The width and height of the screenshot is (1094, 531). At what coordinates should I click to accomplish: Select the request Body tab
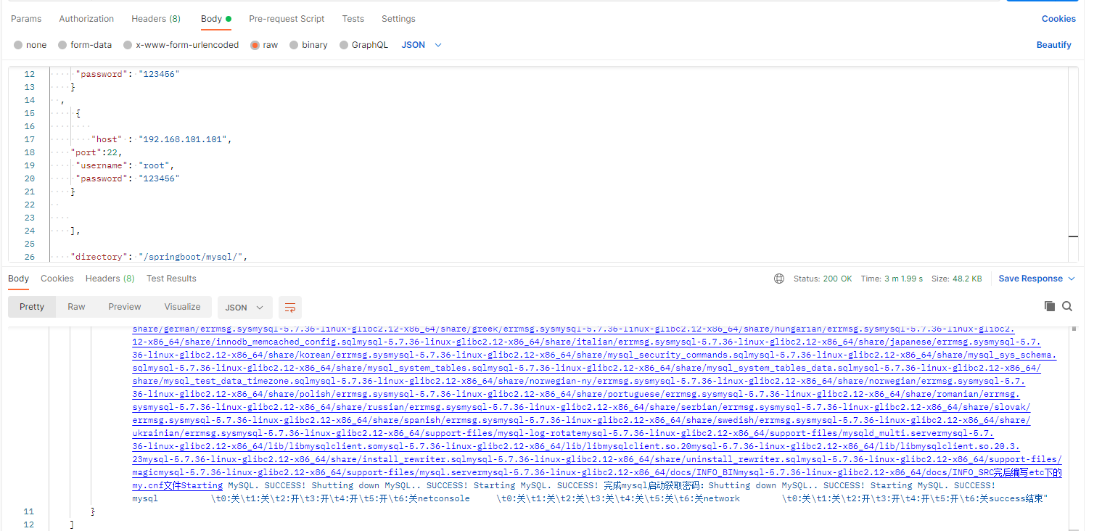tap(216, 19)
